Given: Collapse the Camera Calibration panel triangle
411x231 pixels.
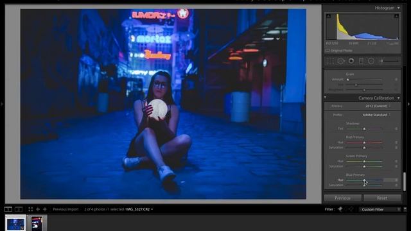Looking at the screenshot, I should [398, 98].
